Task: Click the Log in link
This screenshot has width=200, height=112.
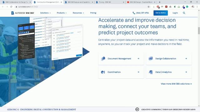Action: tap(175, 13)
